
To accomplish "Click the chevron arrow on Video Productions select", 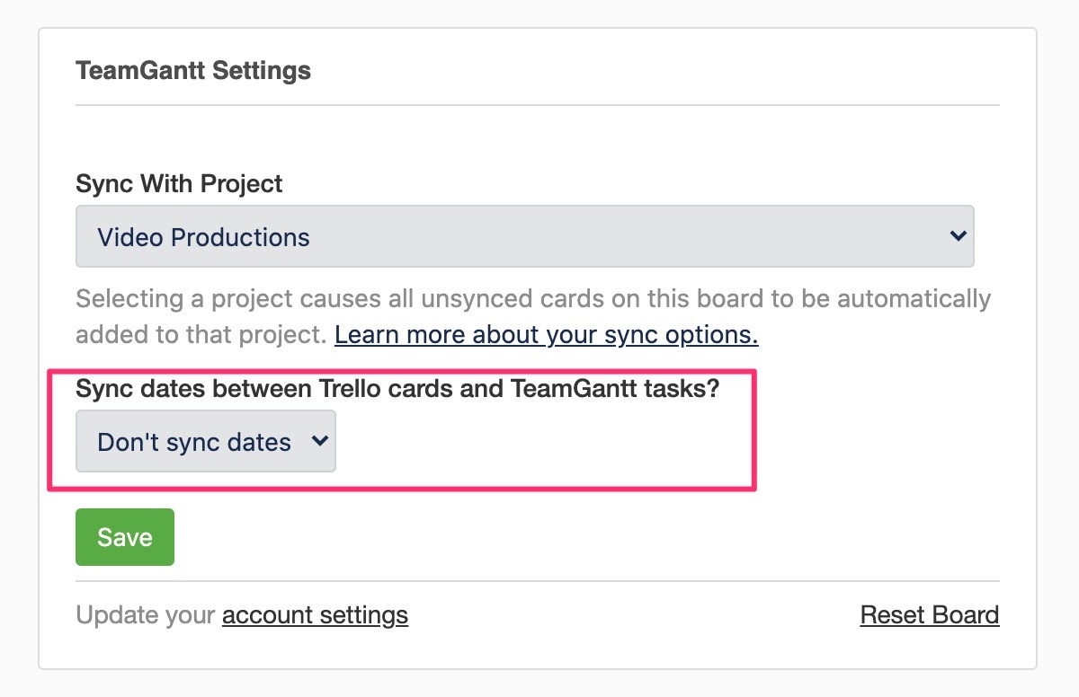I will tap(957, 236).
